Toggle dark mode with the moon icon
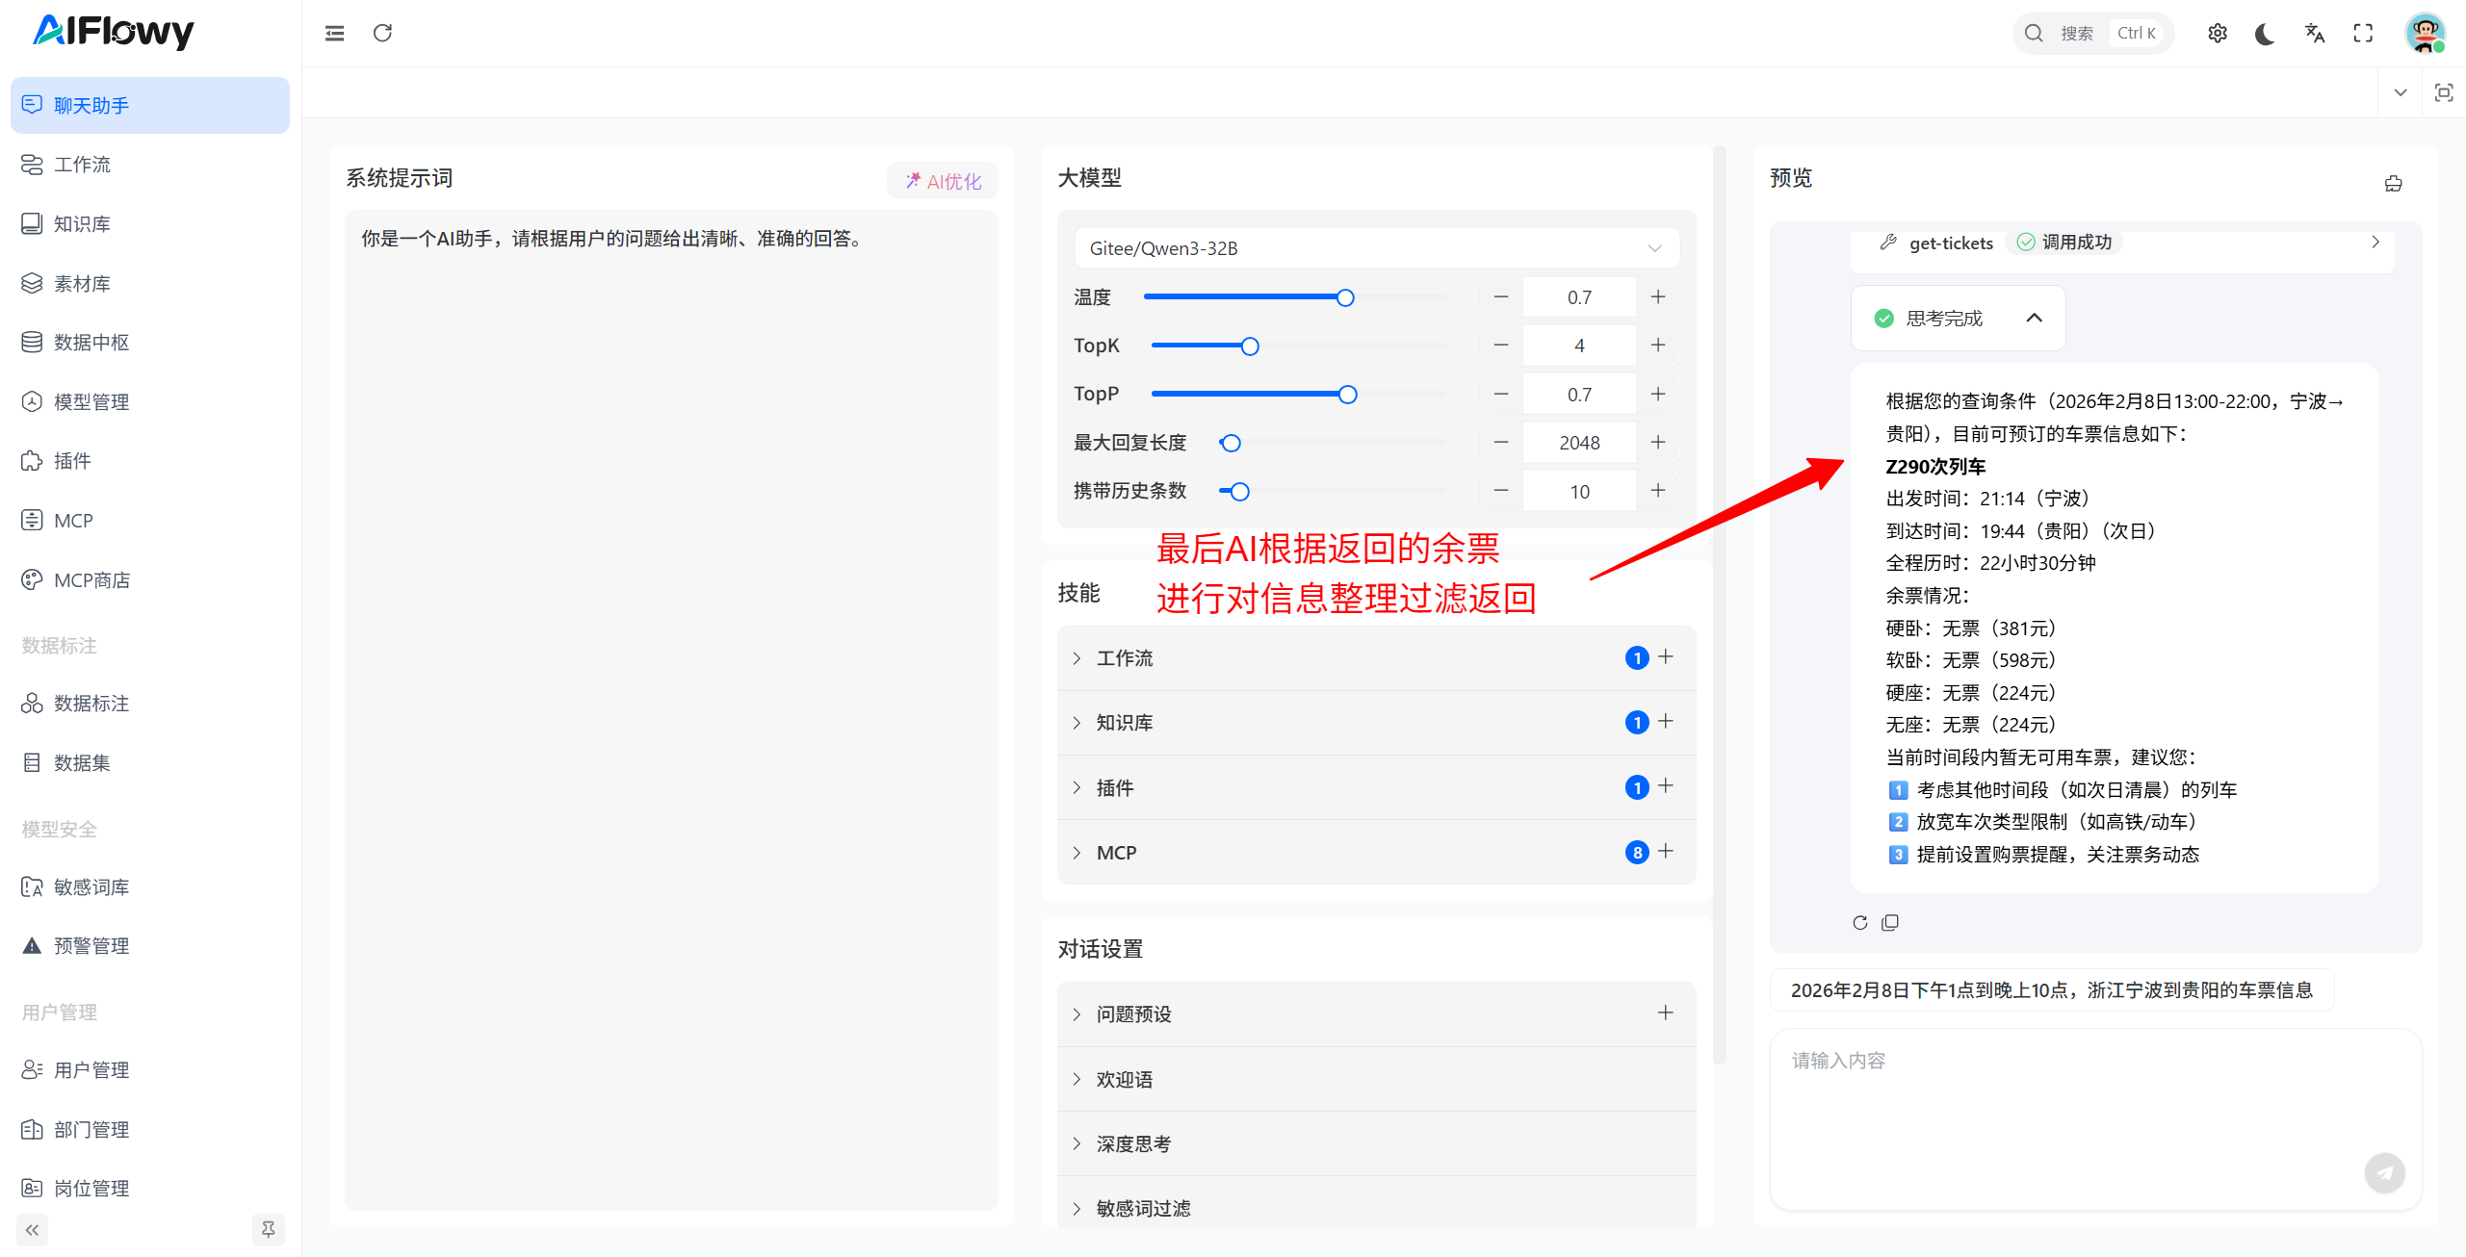This screenshot has width=2466, height=1257. 2265,34
